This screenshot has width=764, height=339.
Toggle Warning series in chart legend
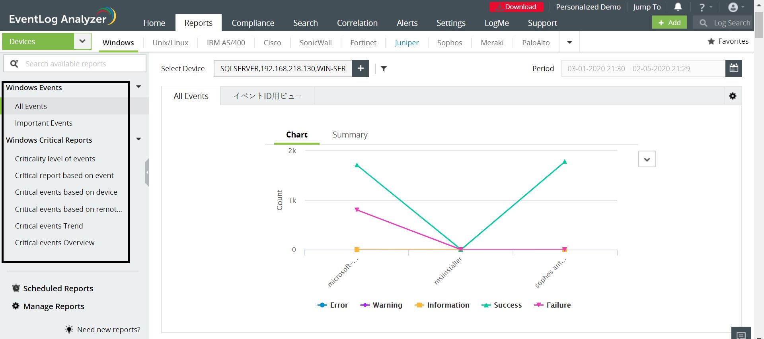tap(381, 305)
